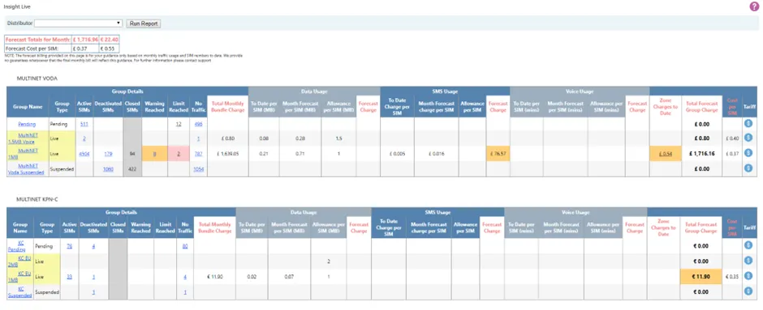Open orange Warning Reached cell for MultiNET 1MB

154,154
